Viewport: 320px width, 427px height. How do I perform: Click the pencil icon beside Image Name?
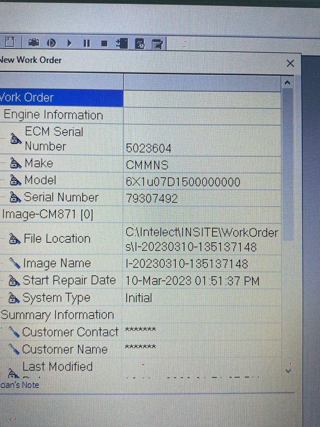click(15, 264)
